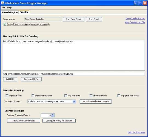Click the URL entry text field

74,74
